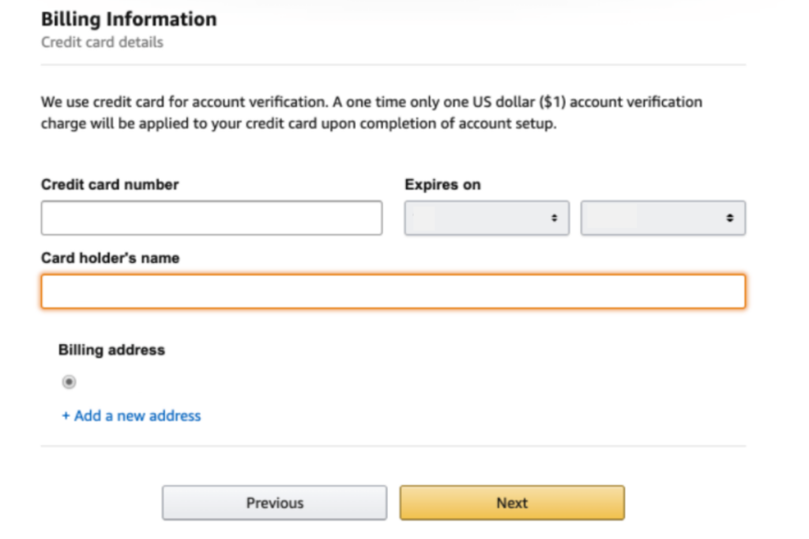Click the Credit card number input field
This screenshot has width=809, height=539.
[209, 218]
